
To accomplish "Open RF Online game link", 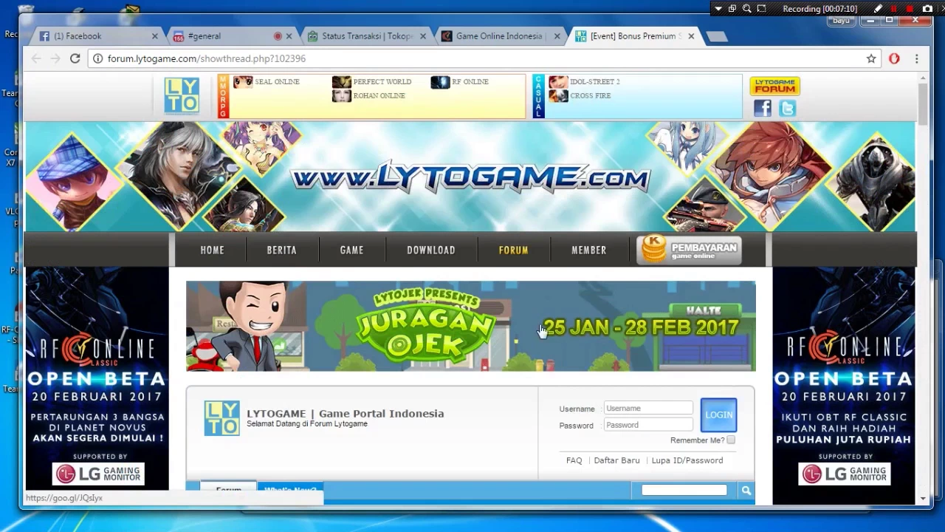I will pyautogui.click(x=470, y=82).
